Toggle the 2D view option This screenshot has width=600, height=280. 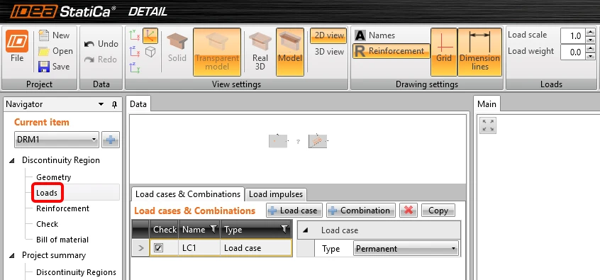[328, 35]
